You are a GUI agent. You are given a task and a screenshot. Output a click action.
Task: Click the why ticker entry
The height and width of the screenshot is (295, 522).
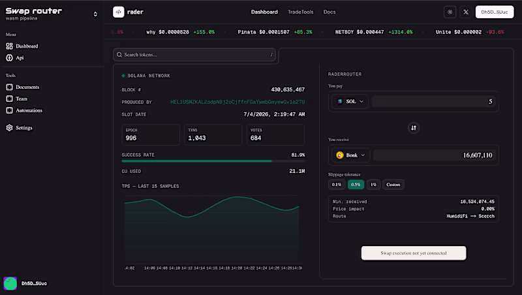[181, 32]
